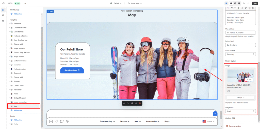This screenshot has height=129, width=260.
Task: Open the Home page template selector
Action: 135,3
